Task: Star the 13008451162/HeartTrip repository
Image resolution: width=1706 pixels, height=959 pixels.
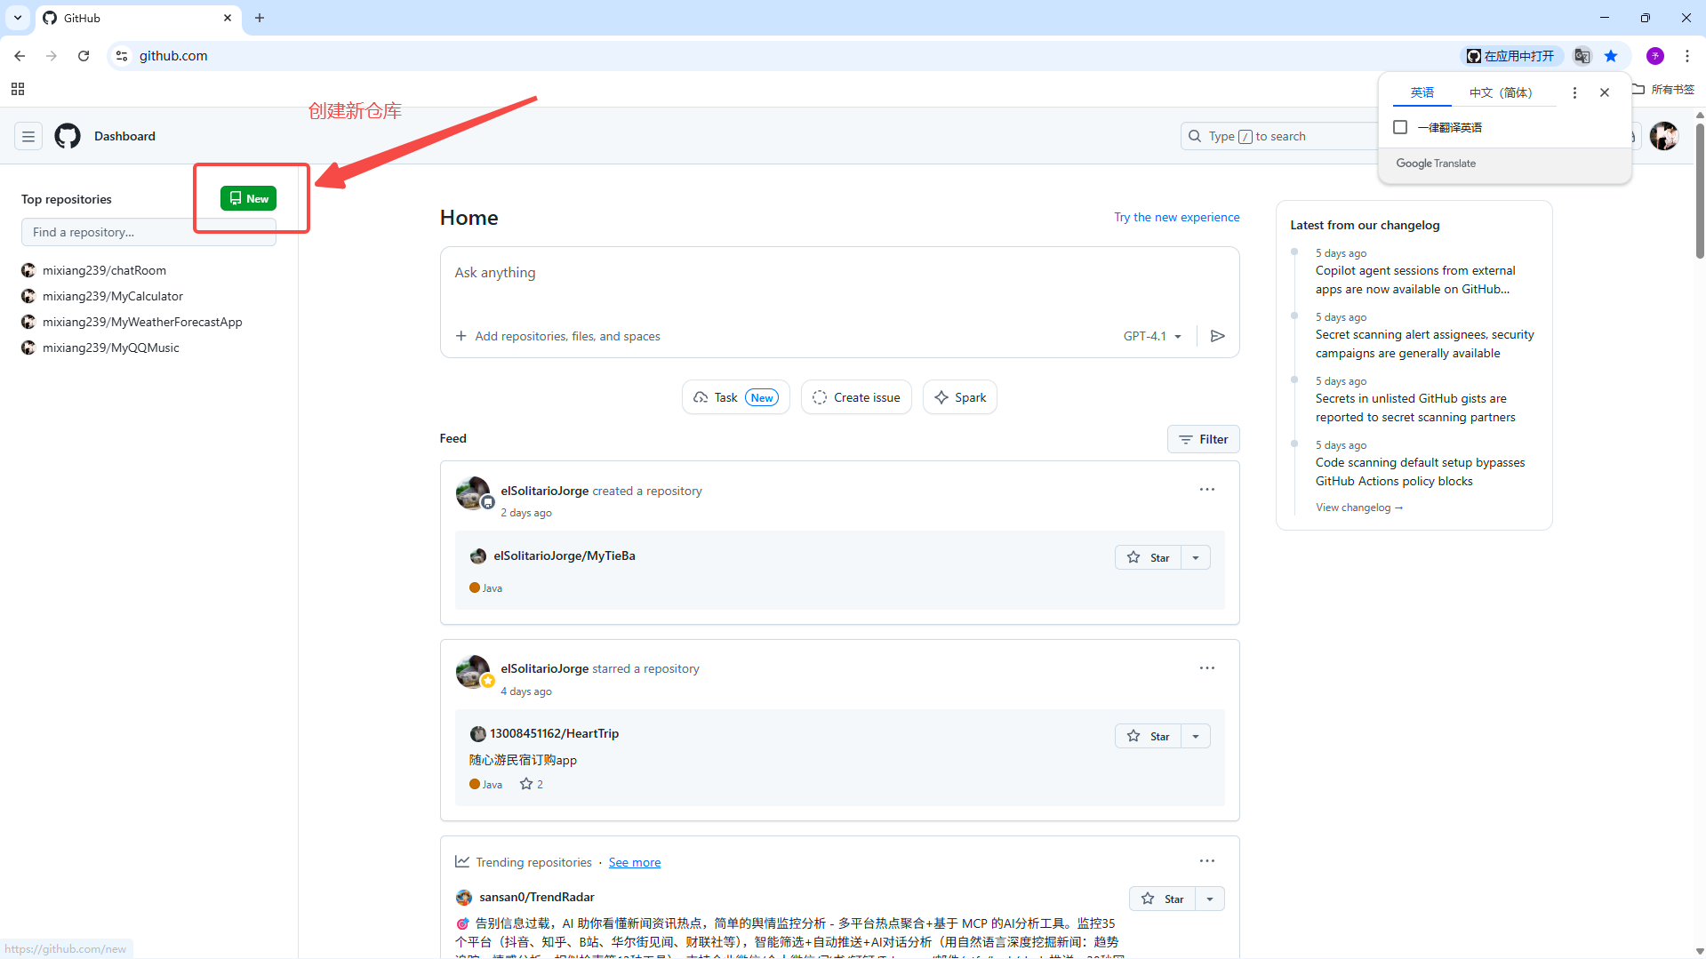Action: pos(1148,736)
